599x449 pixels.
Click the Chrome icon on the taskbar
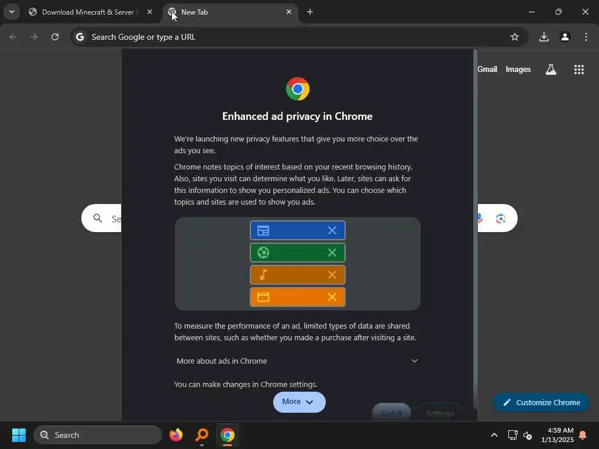228,435
